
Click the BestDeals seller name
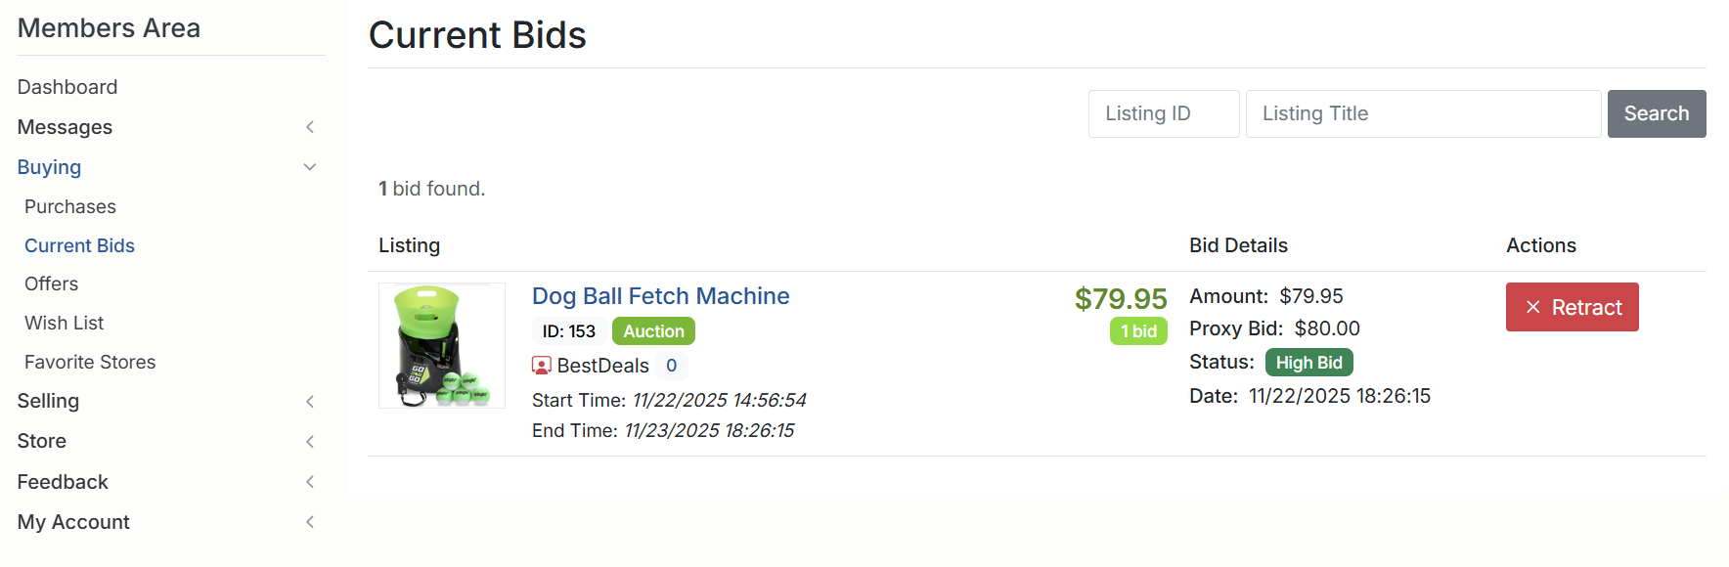602,366
